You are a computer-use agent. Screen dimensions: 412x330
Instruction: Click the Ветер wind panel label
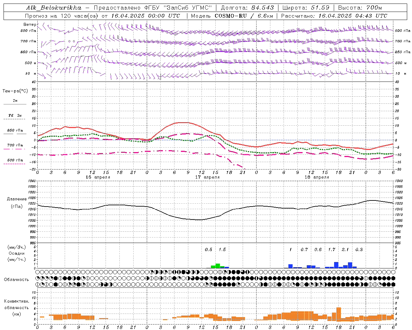30,24
